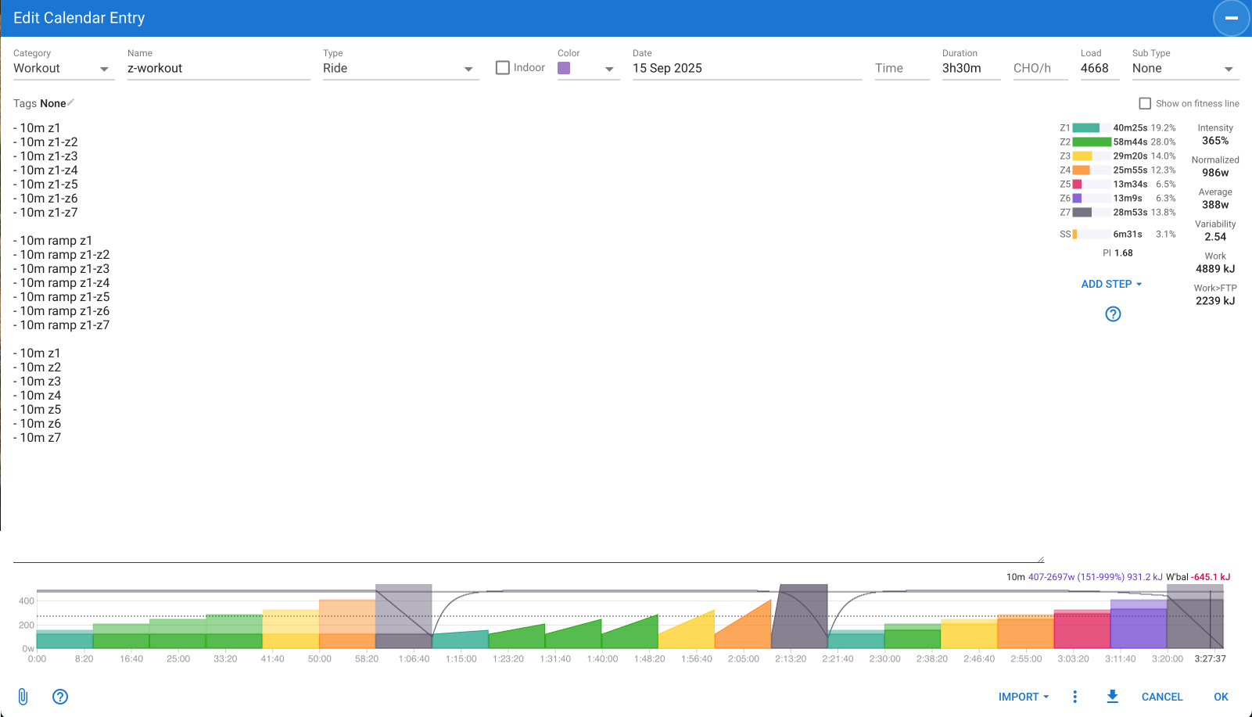1252x717 pixels.
Task: Enable the Indoor checkbox
Action: point(503,68)
